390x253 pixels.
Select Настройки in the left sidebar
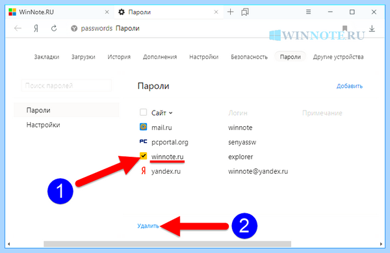pos(44,125)
